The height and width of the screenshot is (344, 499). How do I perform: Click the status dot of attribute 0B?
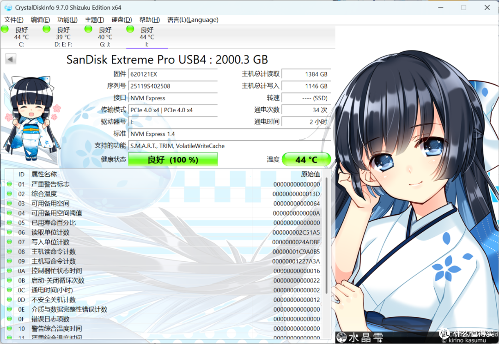(9, 280)
